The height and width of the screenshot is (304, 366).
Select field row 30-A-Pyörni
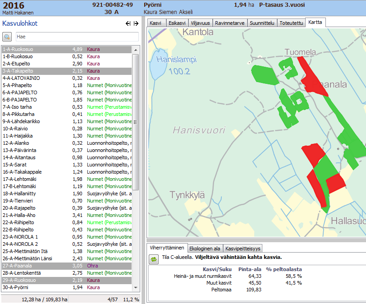click(x=67, y=288)
